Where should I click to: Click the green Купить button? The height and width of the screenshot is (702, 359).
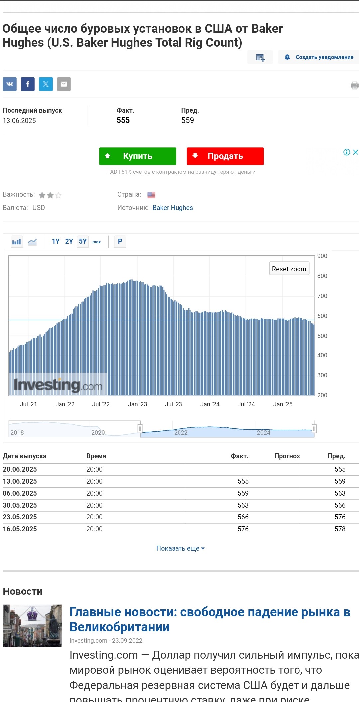click(138, 156)
